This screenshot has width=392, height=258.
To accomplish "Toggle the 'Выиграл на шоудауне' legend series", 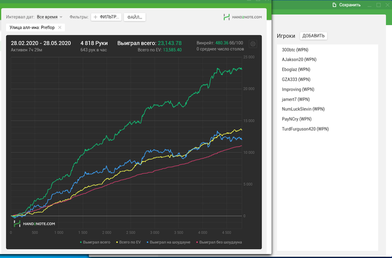I will 169,242.
